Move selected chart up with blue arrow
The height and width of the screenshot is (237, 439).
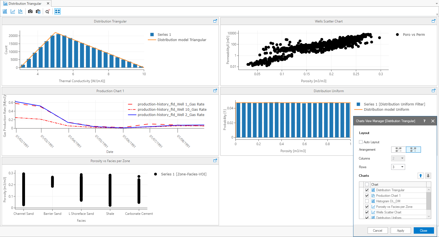click(420, 176)
